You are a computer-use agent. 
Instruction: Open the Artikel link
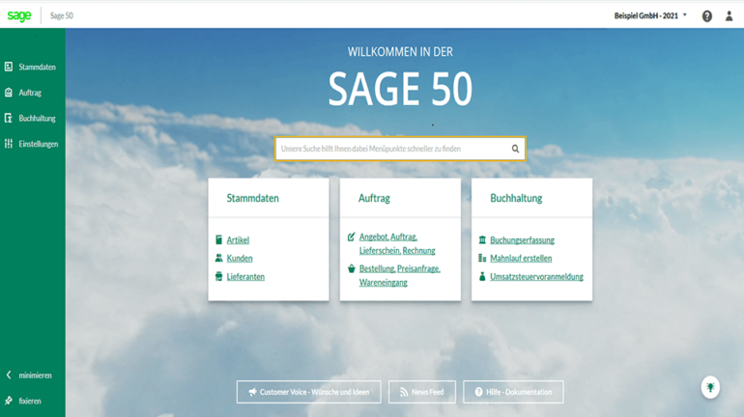[x=238, y=240]
